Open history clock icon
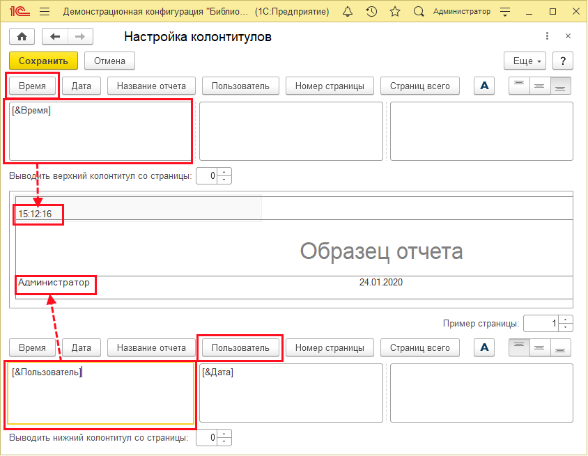Screen dimensions: 588x456 click(371, 12)
